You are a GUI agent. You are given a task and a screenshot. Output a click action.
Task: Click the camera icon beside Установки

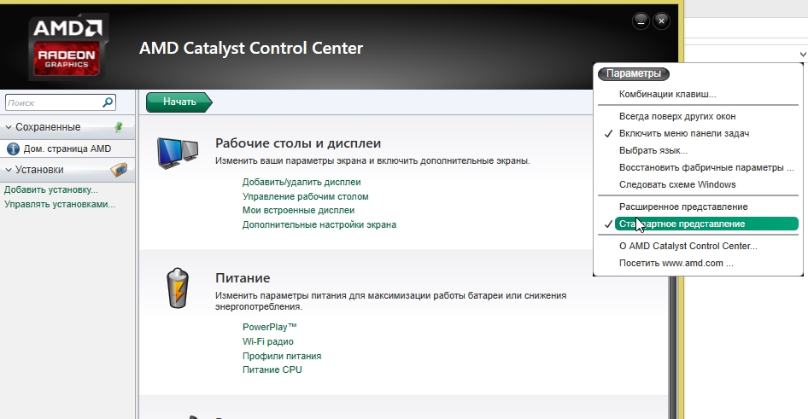click(x=119, y=169)
